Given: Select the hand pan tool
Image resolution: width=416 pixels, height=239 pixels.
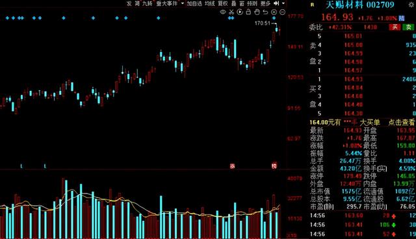Looking at the screenshot, I should click(x=257, y=12).
